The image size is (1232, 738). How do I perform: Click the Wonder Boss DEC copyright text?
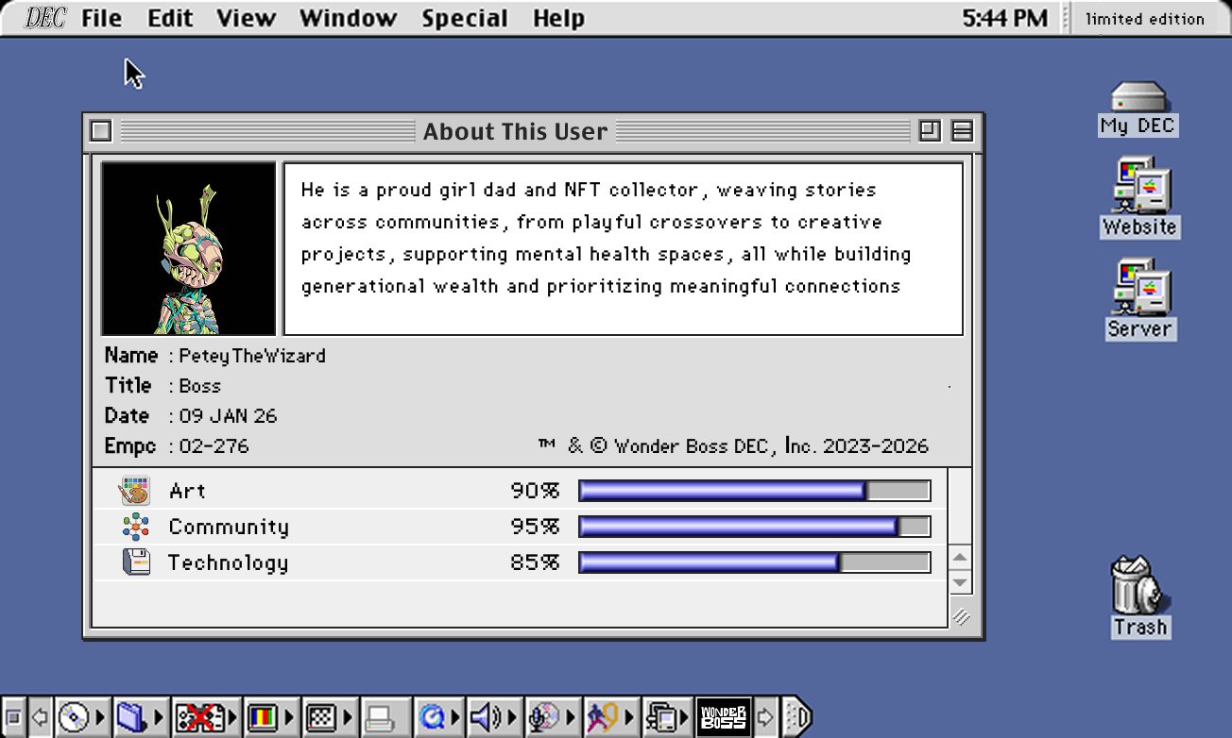click(733, 446)
